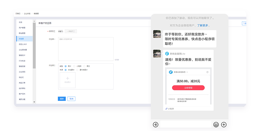The width and height of the screenshot is (255, 131).
Task: Select the 小程序 type radio button
Action: point(74,66)
